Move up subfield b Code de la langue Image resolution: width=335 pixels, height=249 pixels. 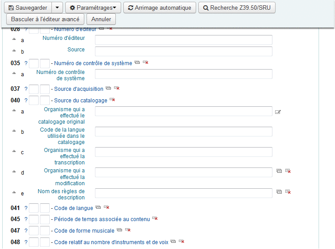tap(14, 131)
